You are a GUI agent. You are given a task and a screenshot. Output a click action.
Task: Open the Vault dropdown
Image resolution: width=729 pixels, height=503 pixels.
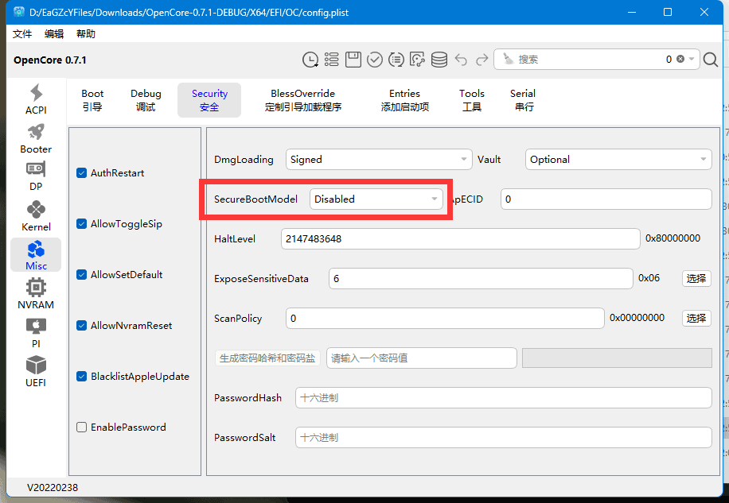[x=618, y=160]
